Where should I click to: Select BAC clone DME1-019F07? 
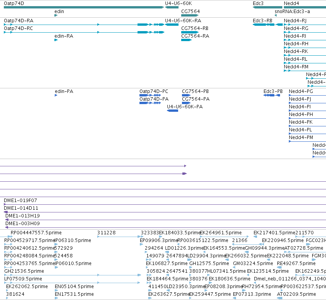(20, 201)
